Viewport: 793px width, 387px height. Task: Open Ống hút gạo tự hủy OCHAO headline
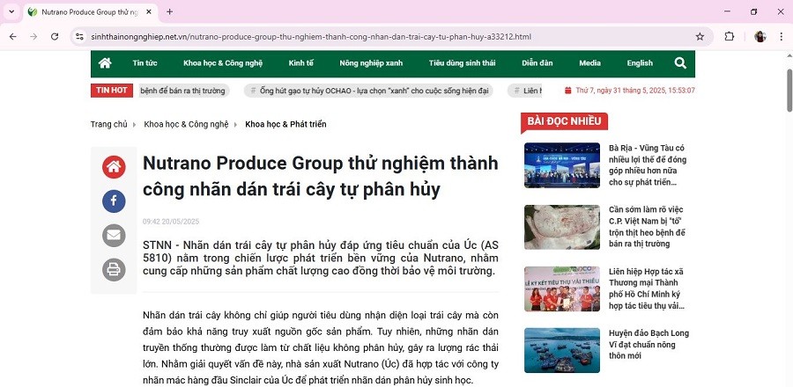coord(368,91)
